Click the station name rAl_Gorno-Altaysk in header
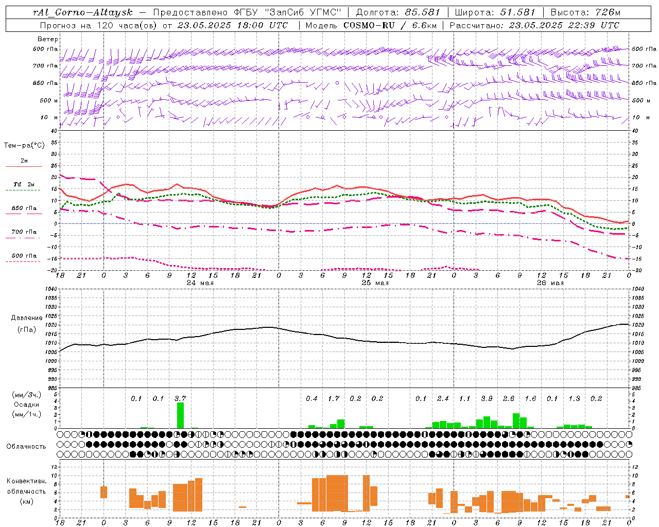The height and width of the screenshot is (527, 659). click(83, 12)
